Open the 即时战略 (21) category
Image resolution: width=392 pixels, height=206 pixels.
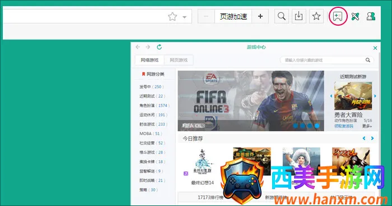[152, 180]
